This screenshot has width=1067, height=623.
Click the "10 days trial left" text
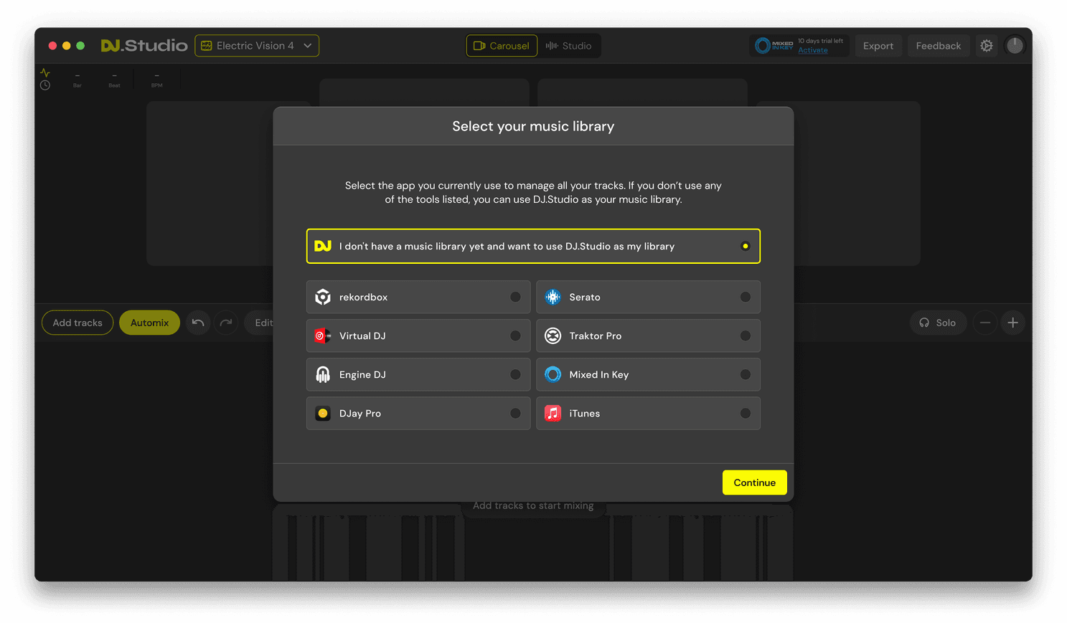[820, 41]
